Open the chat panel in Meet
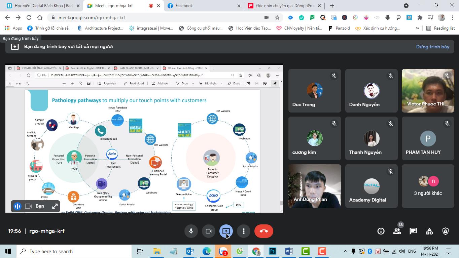This screenshot has width=459, height=258. point(413,231)
